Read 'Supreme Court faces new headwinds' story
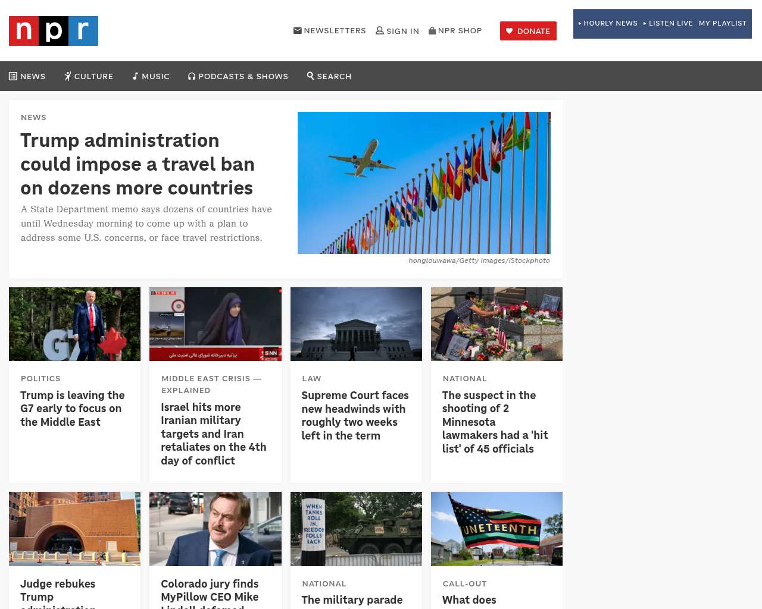The image size is (762, 609). pos(355,415)
